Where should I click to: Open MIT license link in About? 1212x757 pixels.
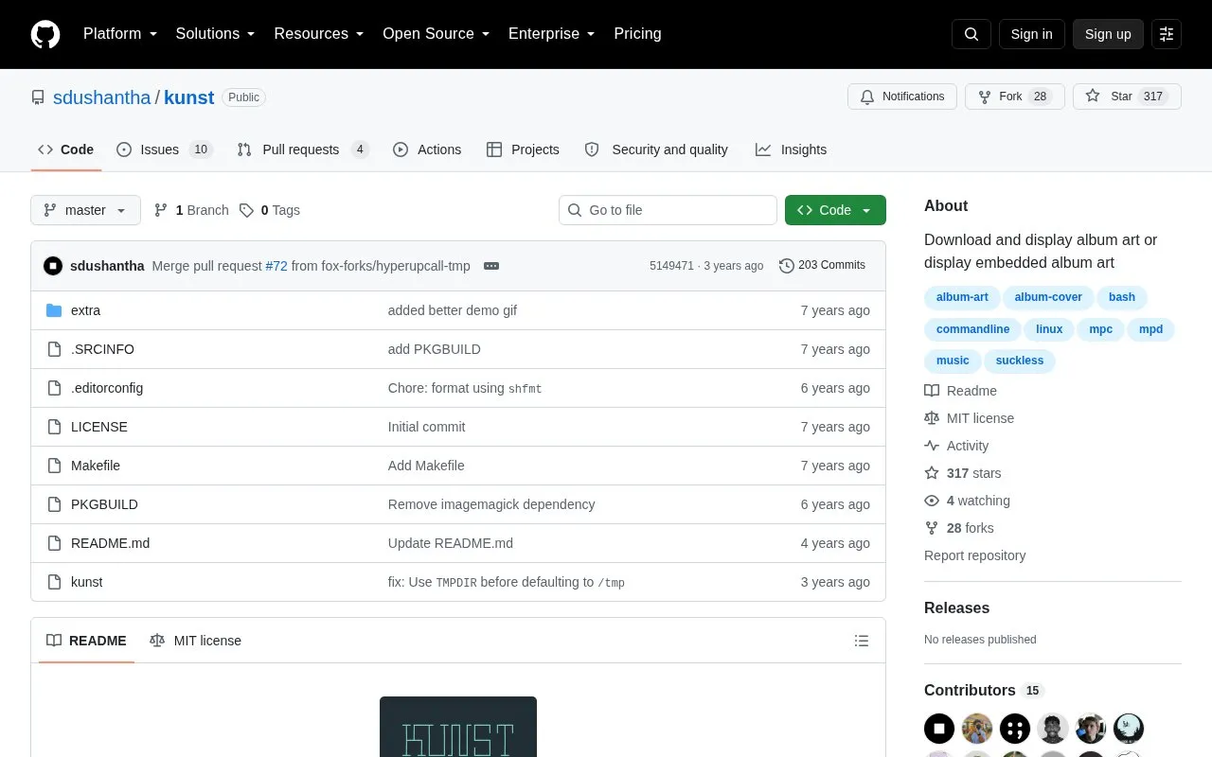969,418
